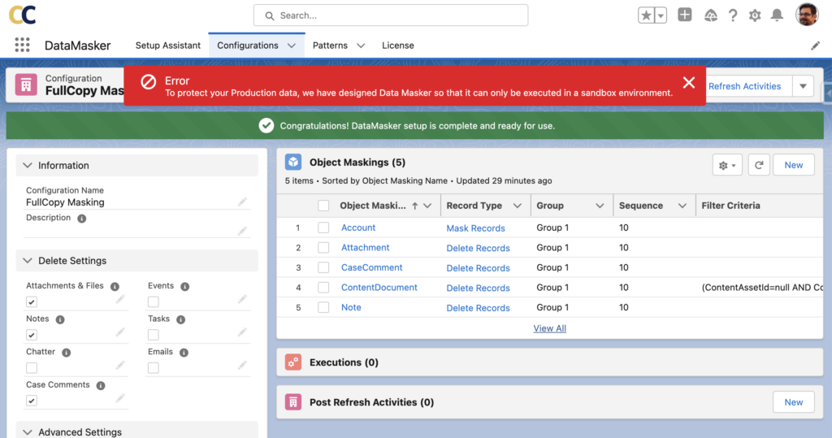Enable the Chatter delete checkbox
Screen dimensions: 832x438
(32, 367)
